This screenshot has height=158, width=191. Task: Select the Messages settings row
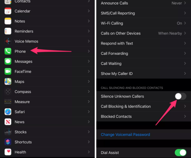pyautogui.click(x=47, y=62)
